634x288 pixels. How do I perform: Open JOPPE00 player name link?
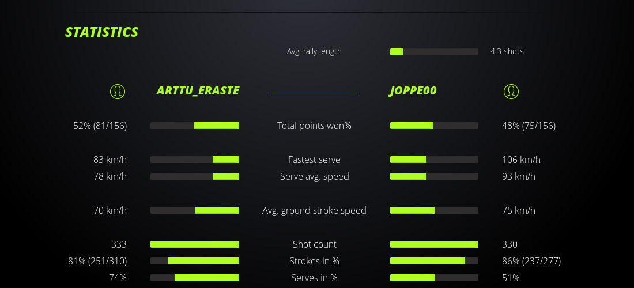click(413, 91)
